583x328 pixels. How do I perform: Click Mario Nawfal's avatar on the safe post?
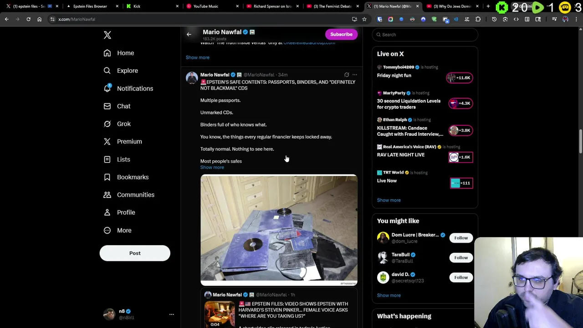tap(192, 78)
